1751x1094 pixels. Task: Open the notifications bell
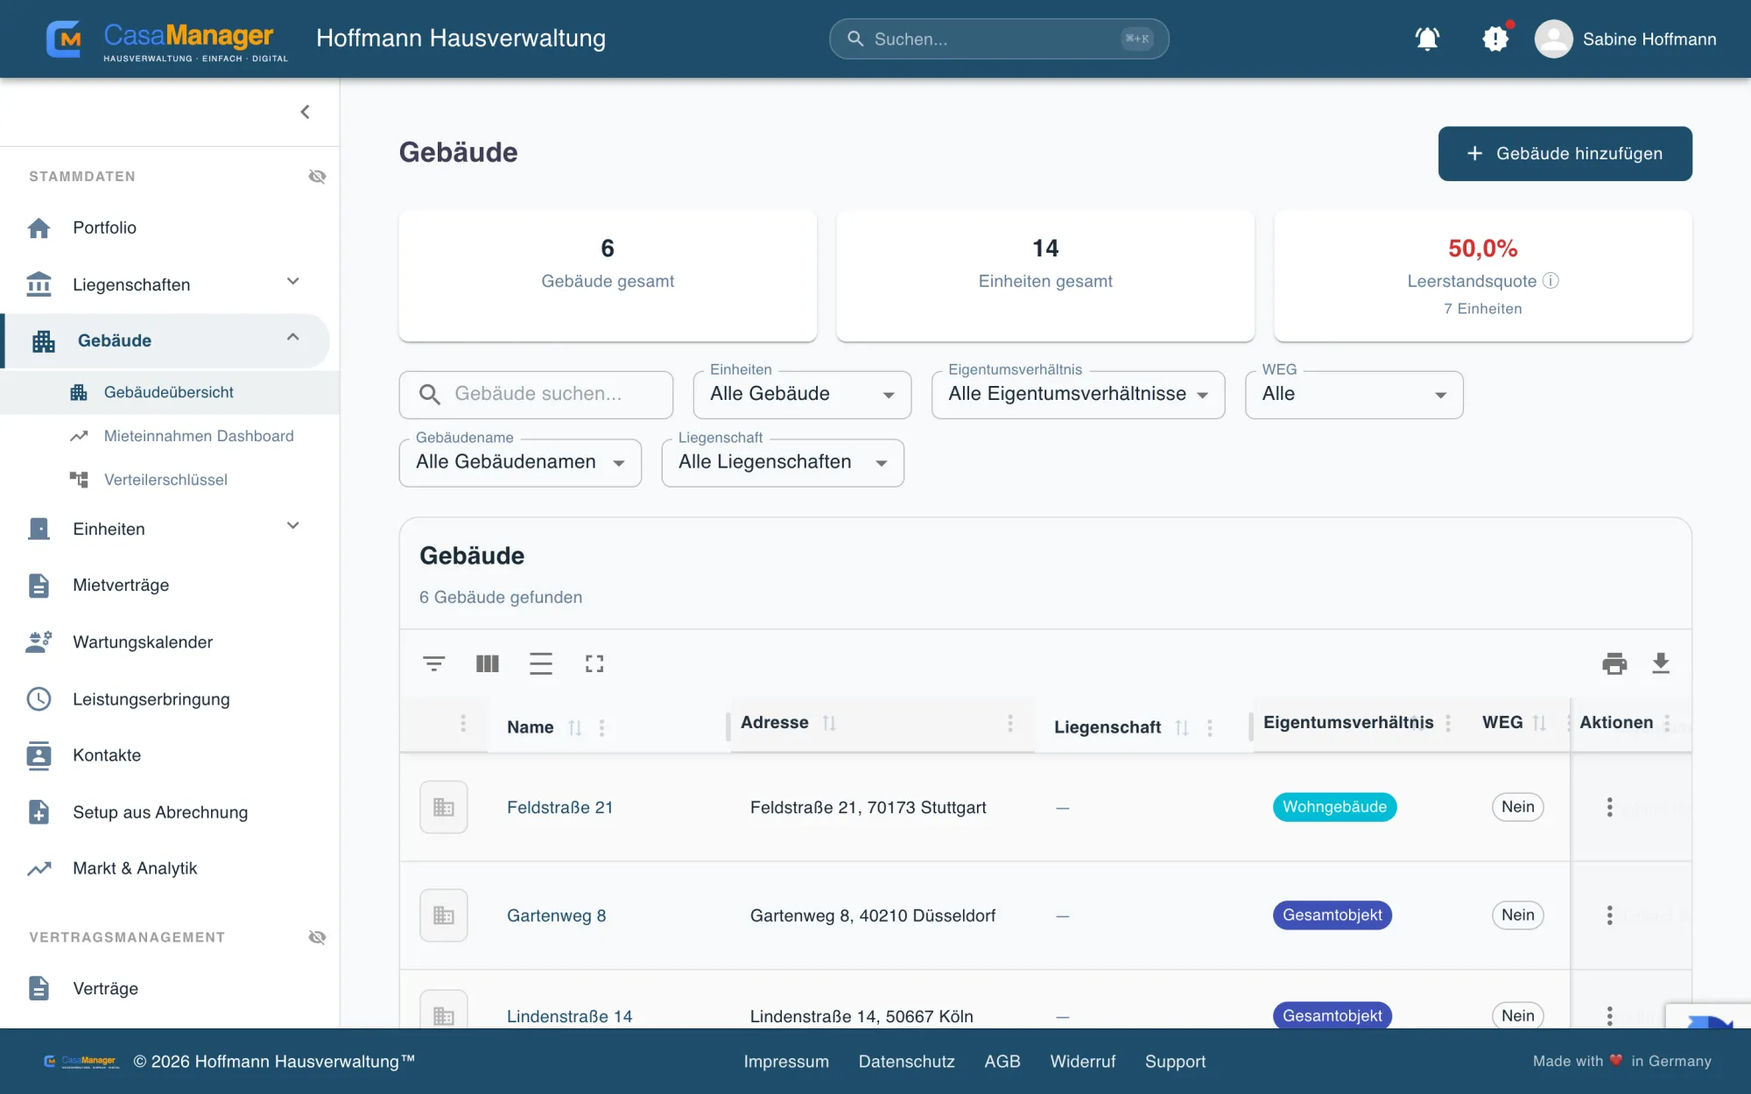pos(1427,39)
